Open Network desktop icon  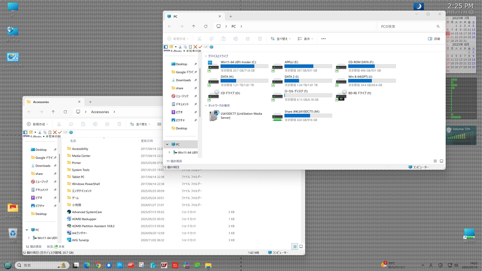pyautogui.click(x=13, y=34)
